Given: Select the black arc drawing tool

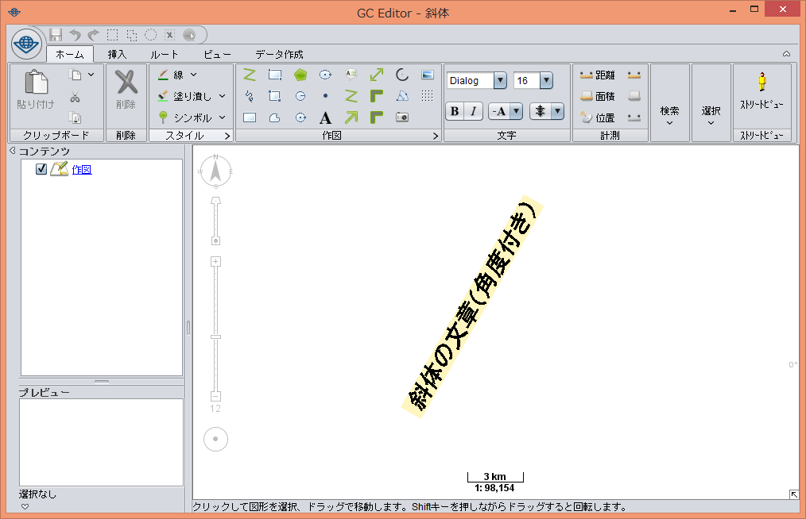Looking at the screenshot, I should pos(402,75).
